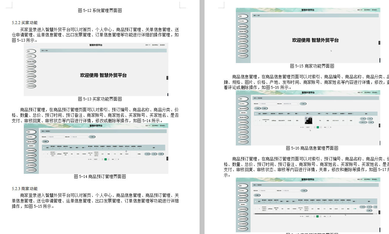Image resolution: width=389 pixels, height=234 pixels.
Task: Open page-size dropdown in figure 5-16
Action: click(x=308, y=127)
